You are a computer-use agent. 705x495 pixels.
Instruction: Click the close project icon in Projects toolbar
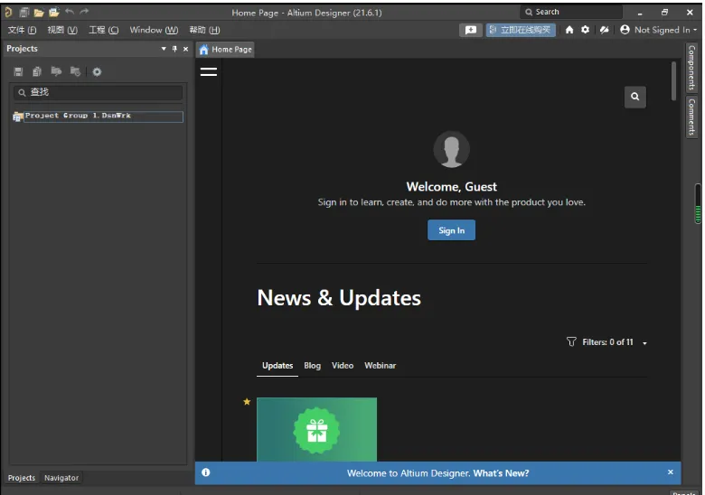point(75,71)
